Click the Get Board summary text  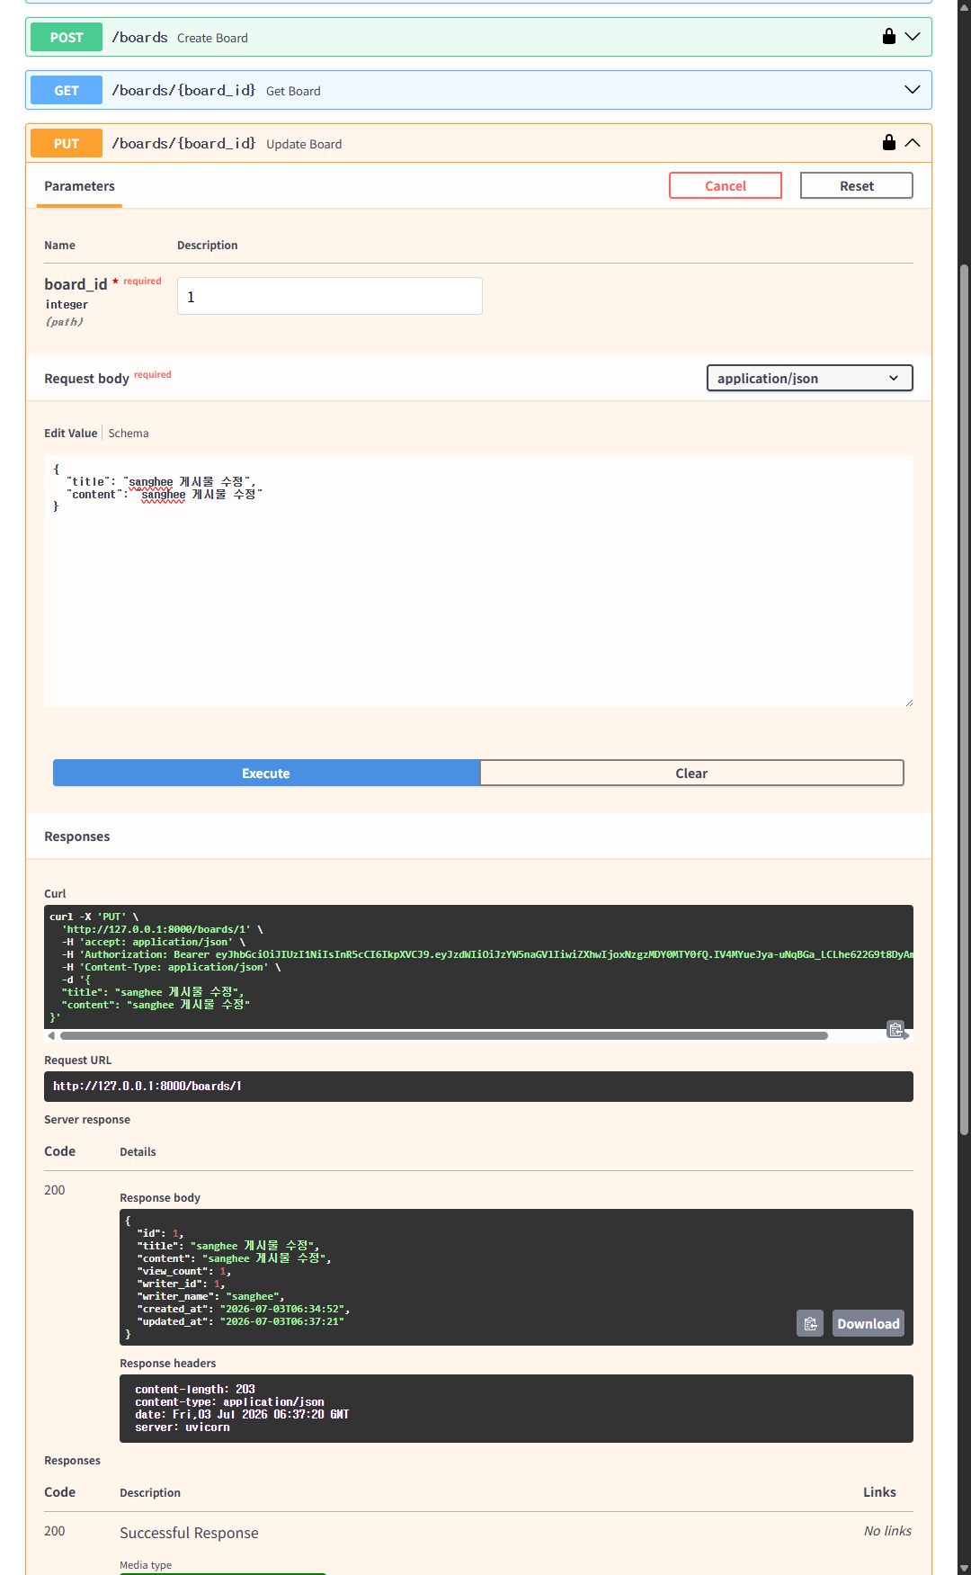(x=293, y=91)
